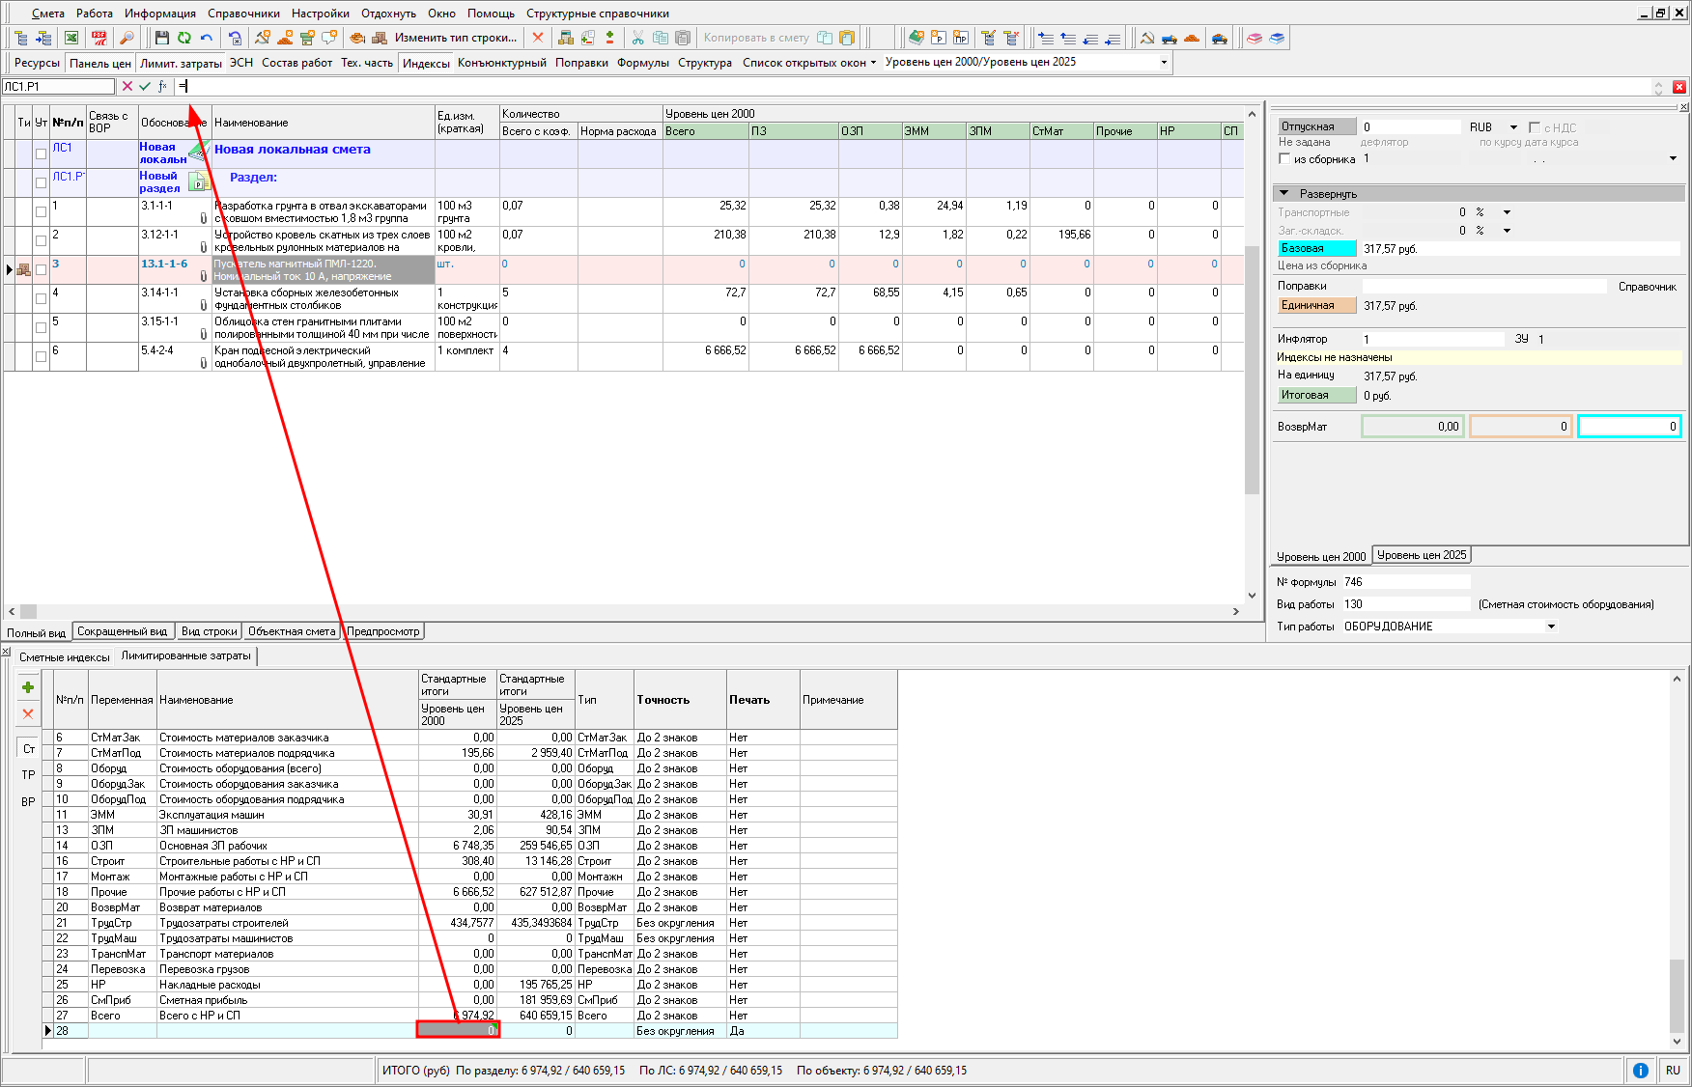Add limited cost row with green plus
This screenshot has width=1692, height=1087.
(x=28, y=687)
